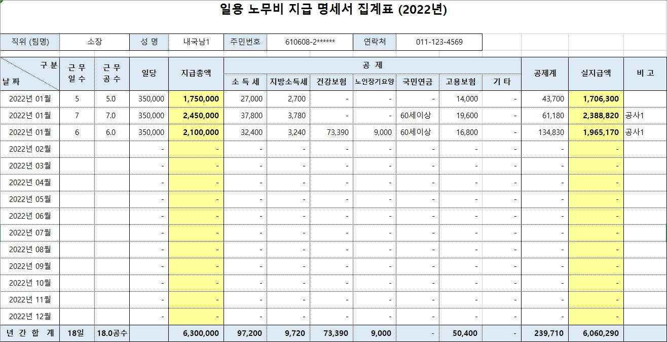Select the total pay cell 2,100,000
Image resolution: width=667 pixels, height=342 pixels.
(x=196, y=132)
